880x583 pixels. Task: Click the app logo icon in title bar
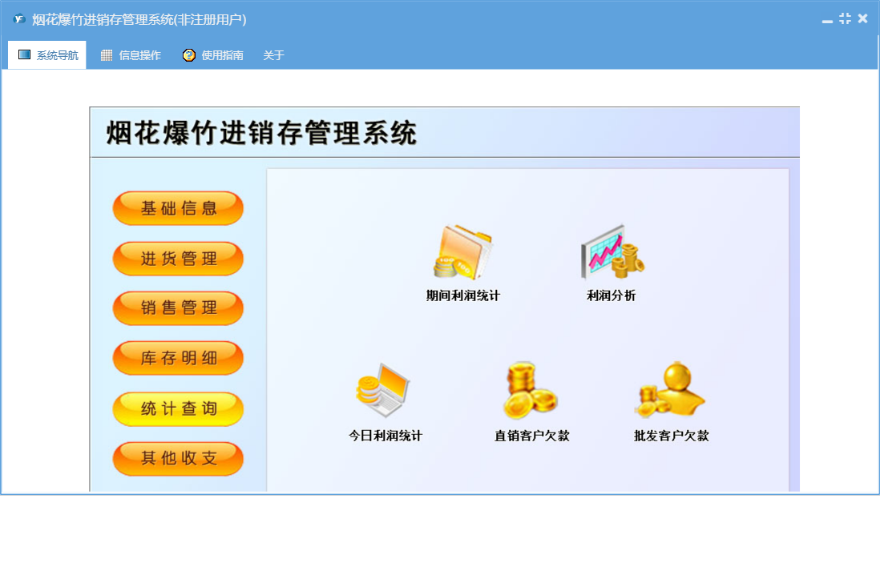(x=19, y=19)
